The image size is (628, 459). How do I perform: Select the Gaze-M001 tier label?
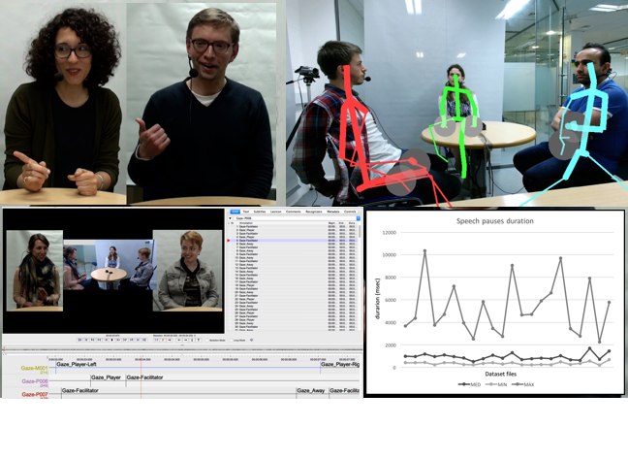point(35,368)
